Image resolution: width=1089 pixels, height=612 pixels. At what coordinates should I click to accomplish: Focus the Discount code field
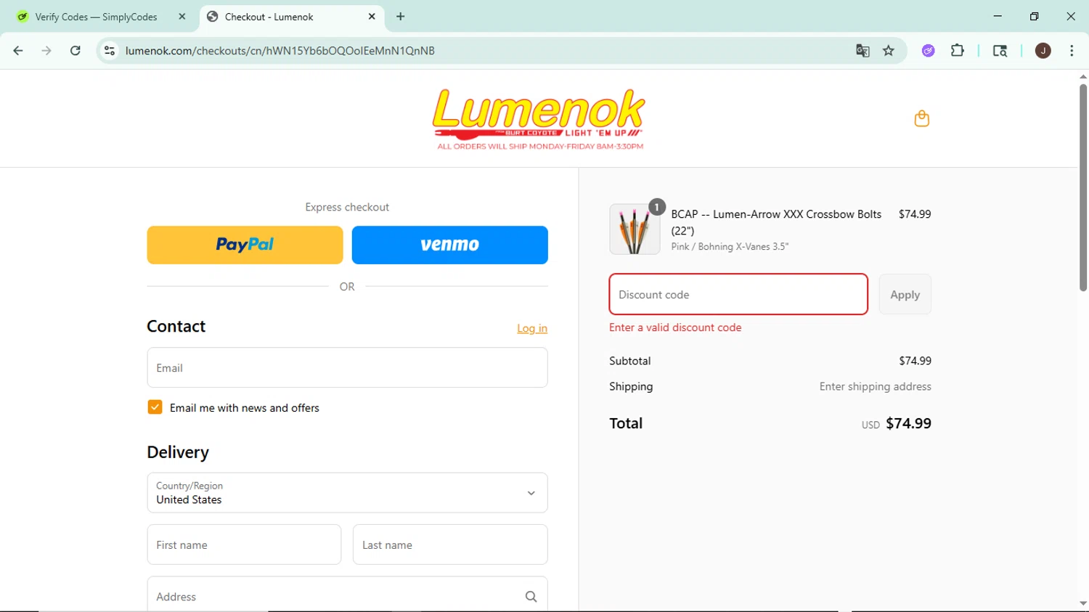coord(738,294)
